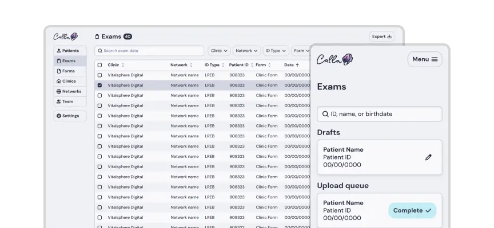Click the Calla logo in mobile panel

[334, 59]
